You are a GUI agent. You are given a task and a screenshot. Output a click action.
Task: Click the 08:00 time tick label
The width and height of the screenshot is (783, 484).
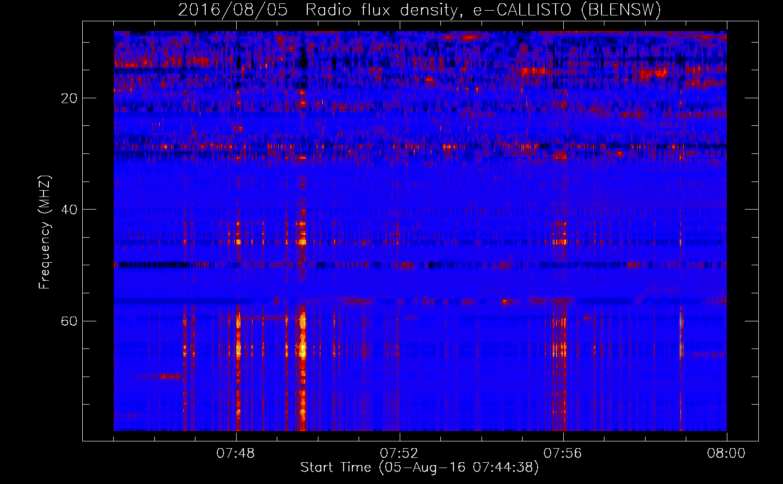726,454
